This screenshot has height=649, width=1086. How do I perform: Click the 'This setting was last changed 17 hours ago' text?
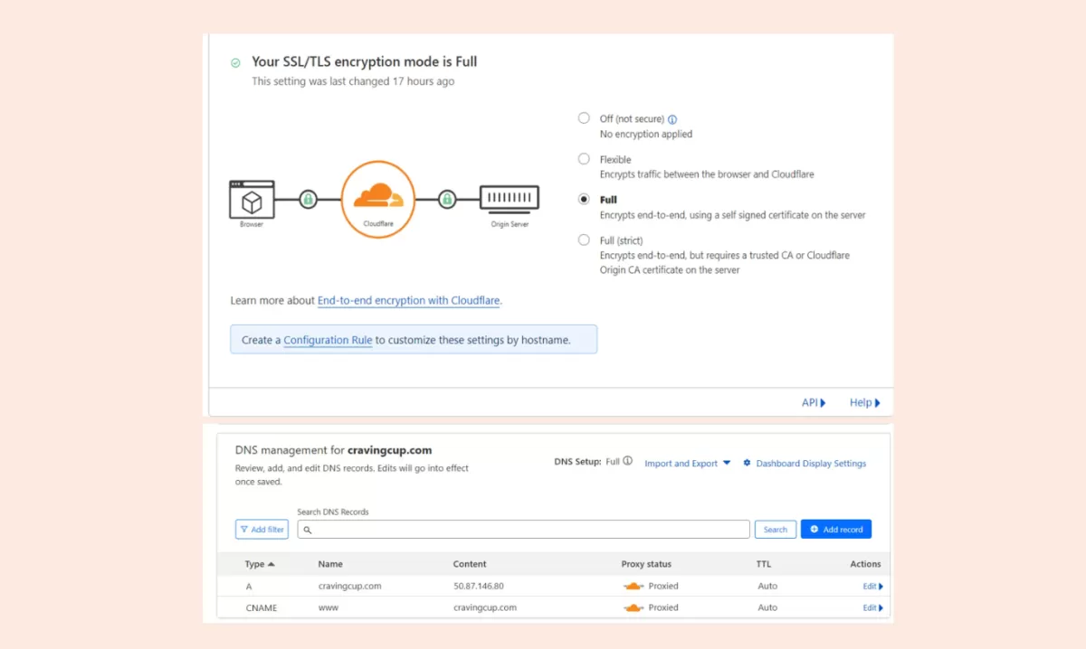click(x=353, y=81)
